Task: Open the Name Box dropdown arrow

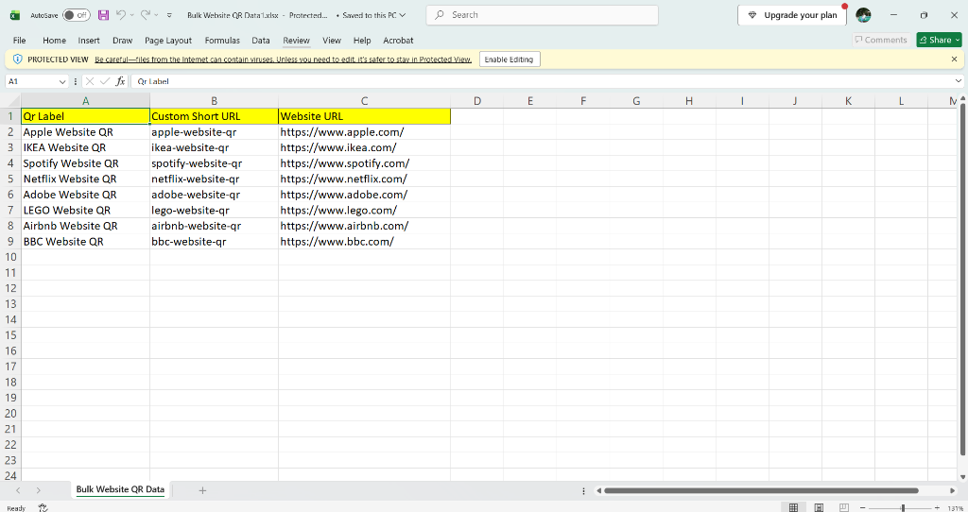Action: [62, 81]
